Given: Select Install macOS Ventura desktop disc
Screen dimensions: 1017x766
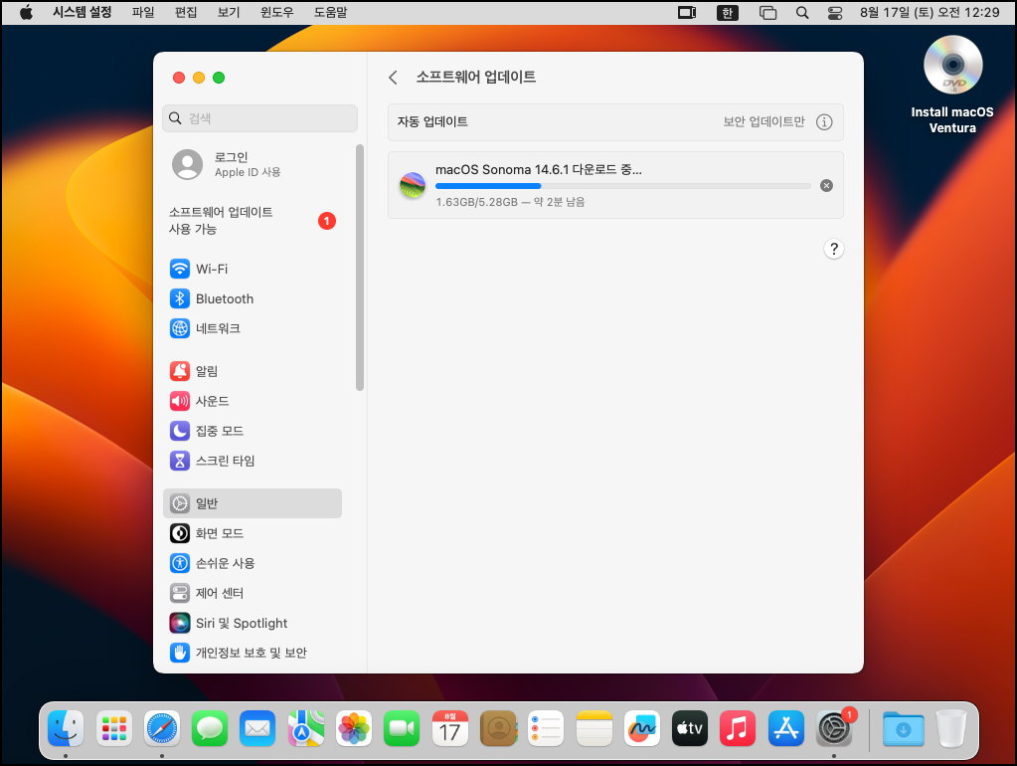Looking at the screenshot, I should point(952,85).
